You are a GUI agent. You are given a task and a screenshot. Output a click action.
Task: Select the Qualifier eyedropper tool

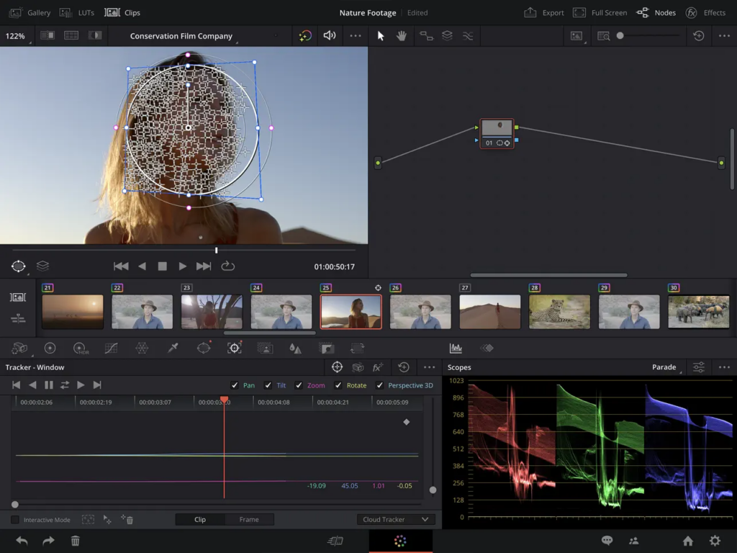tap(173, 348)
